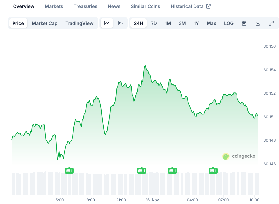Switch to line chart view icon
279x204 pixels.
click(107, 23)
